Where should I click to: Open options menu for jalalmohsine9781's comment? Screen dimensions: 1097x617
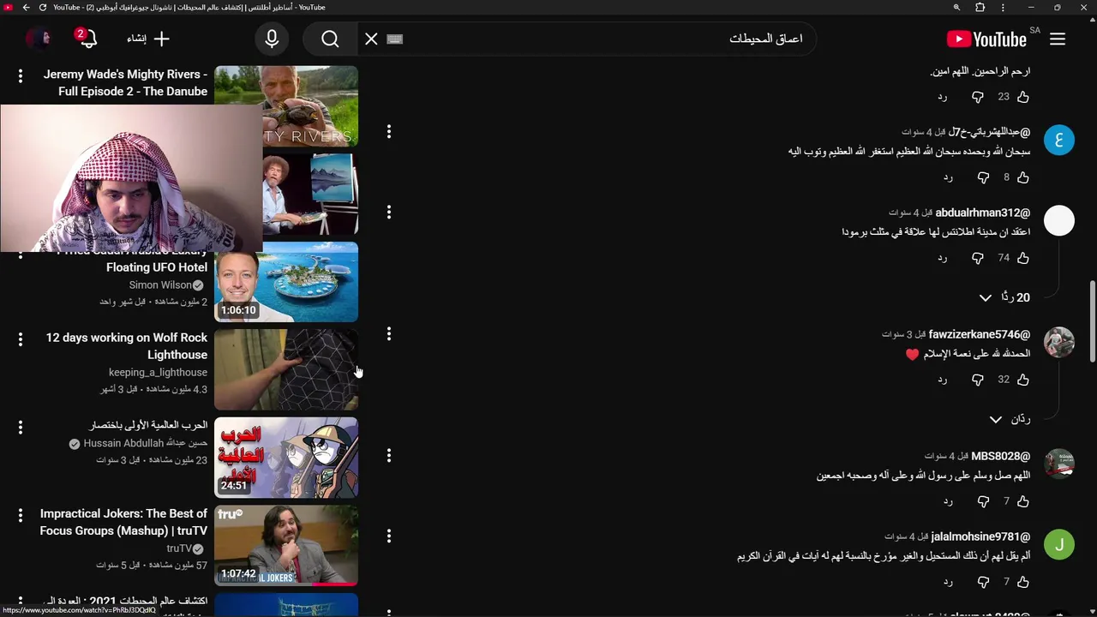(x=389, y=536)
